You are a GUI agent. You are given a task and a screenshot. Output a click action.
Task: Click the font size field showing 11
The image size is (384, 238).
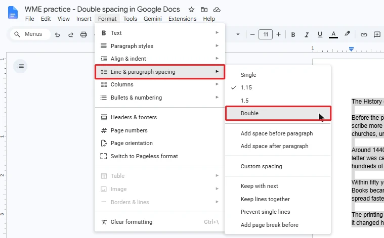click(266, 34)
